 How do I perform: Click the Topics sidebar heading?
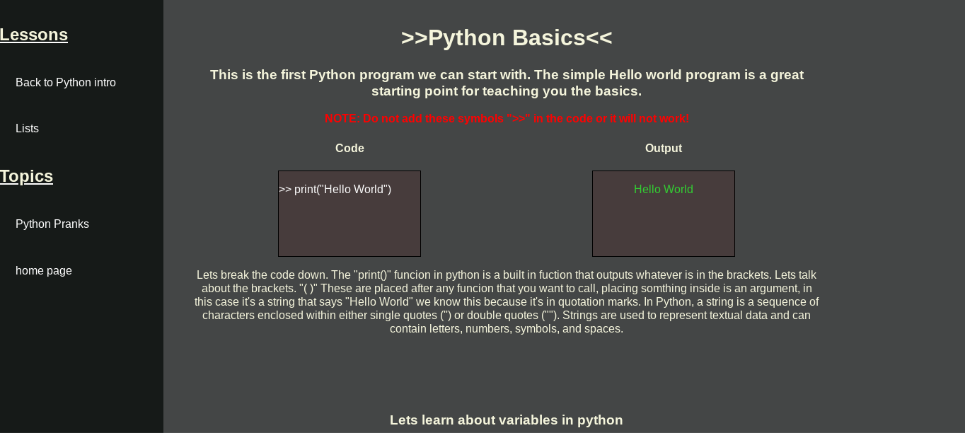[x=27, y=176]
